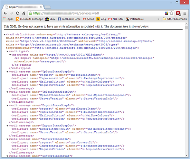Screen dimensions: 190x159
Task: Open the Facebook Home bookmark
Action: 69,19
